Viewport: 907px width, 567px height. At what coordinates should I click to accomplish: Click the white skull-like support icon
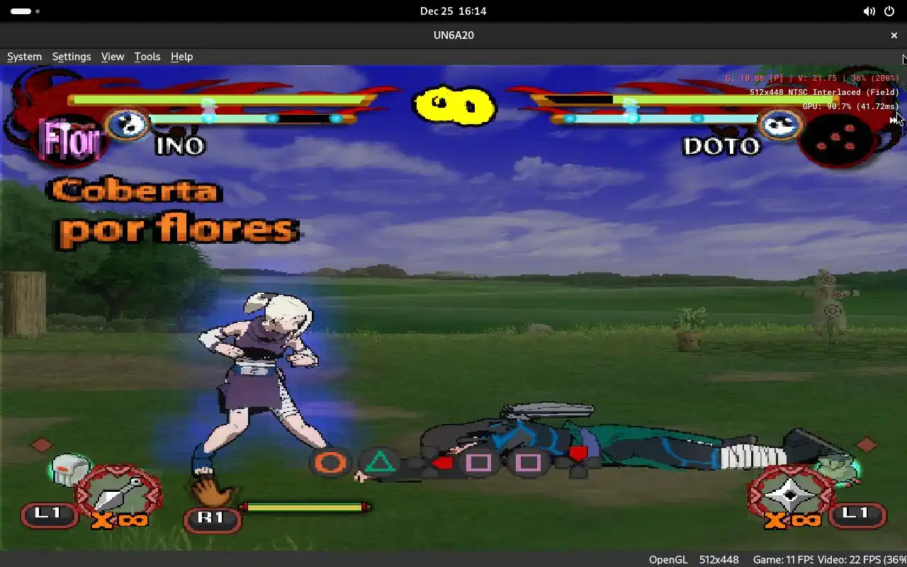(70, 470)
